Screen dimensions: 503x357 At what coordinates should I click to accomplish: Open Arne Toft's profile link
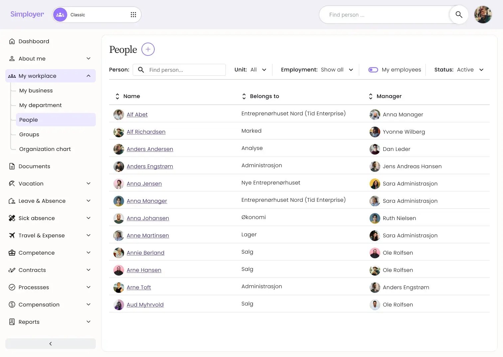coord(139,287)
